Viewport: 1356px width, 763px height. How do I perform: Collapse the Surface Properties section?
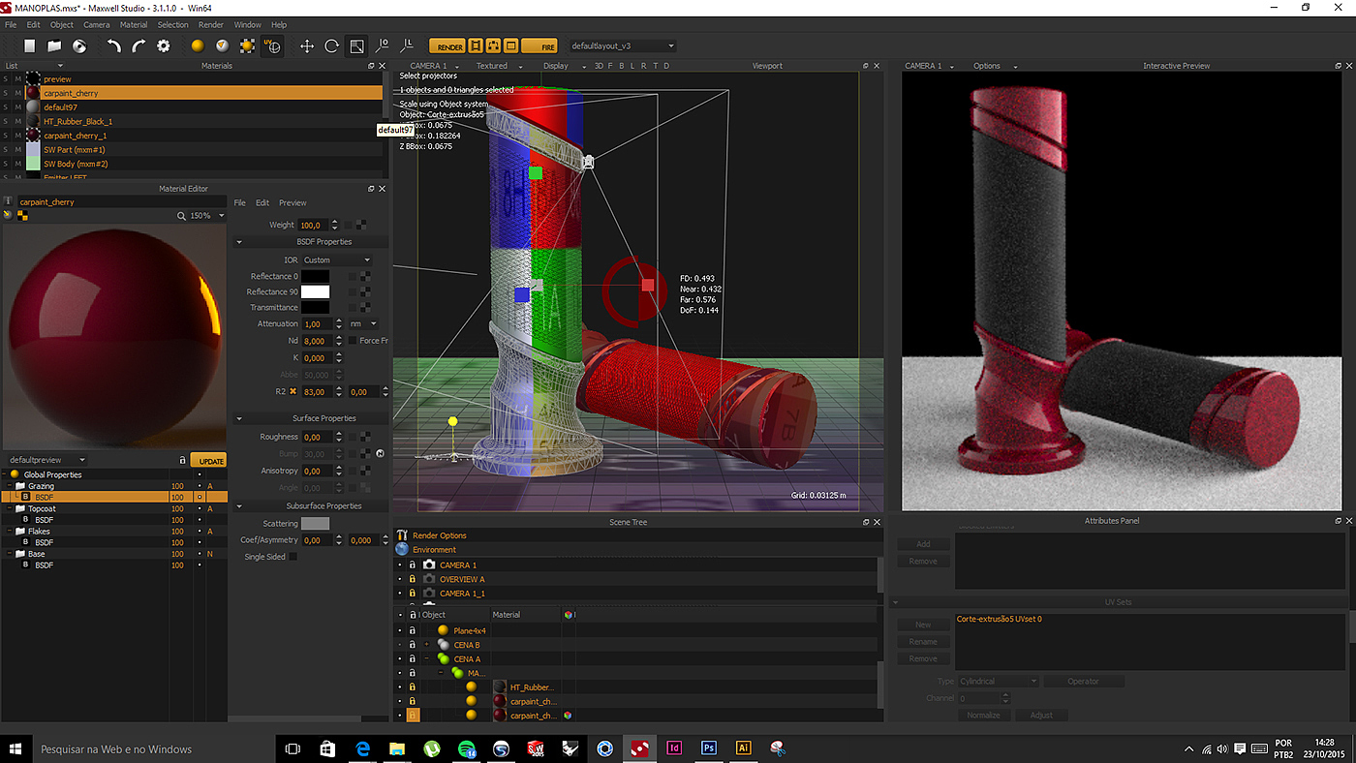coord(239,418)
